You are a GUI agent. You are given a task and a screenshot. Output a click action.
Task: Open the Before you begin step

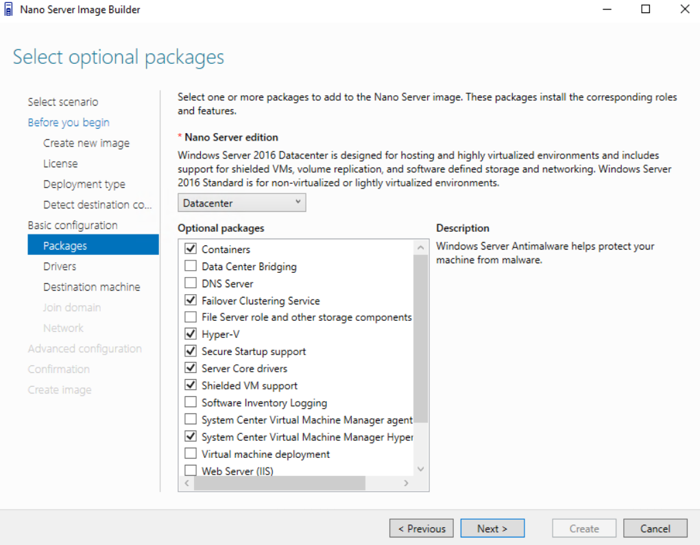(69, 122)
